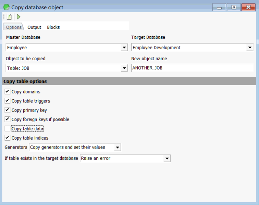Uncheck Copy foreign keys if possible
The image size is (259, 205).
(8, 119)
